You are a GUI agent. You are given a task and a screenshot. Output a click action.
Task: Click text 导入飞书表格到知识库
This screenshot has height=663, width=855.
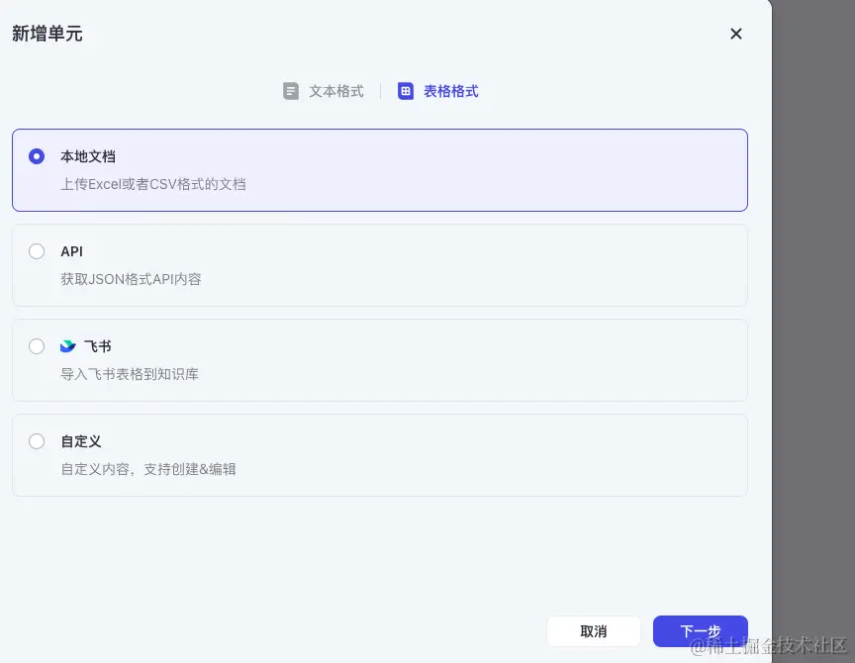tap(130, 374)
